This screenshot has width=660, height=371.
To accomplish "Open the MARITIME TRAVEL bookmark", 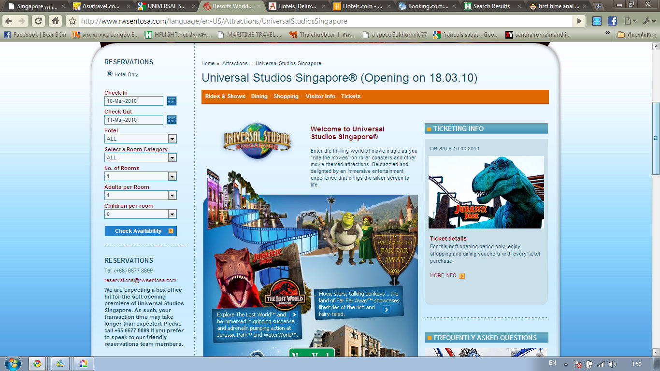I will pos(250,35).
